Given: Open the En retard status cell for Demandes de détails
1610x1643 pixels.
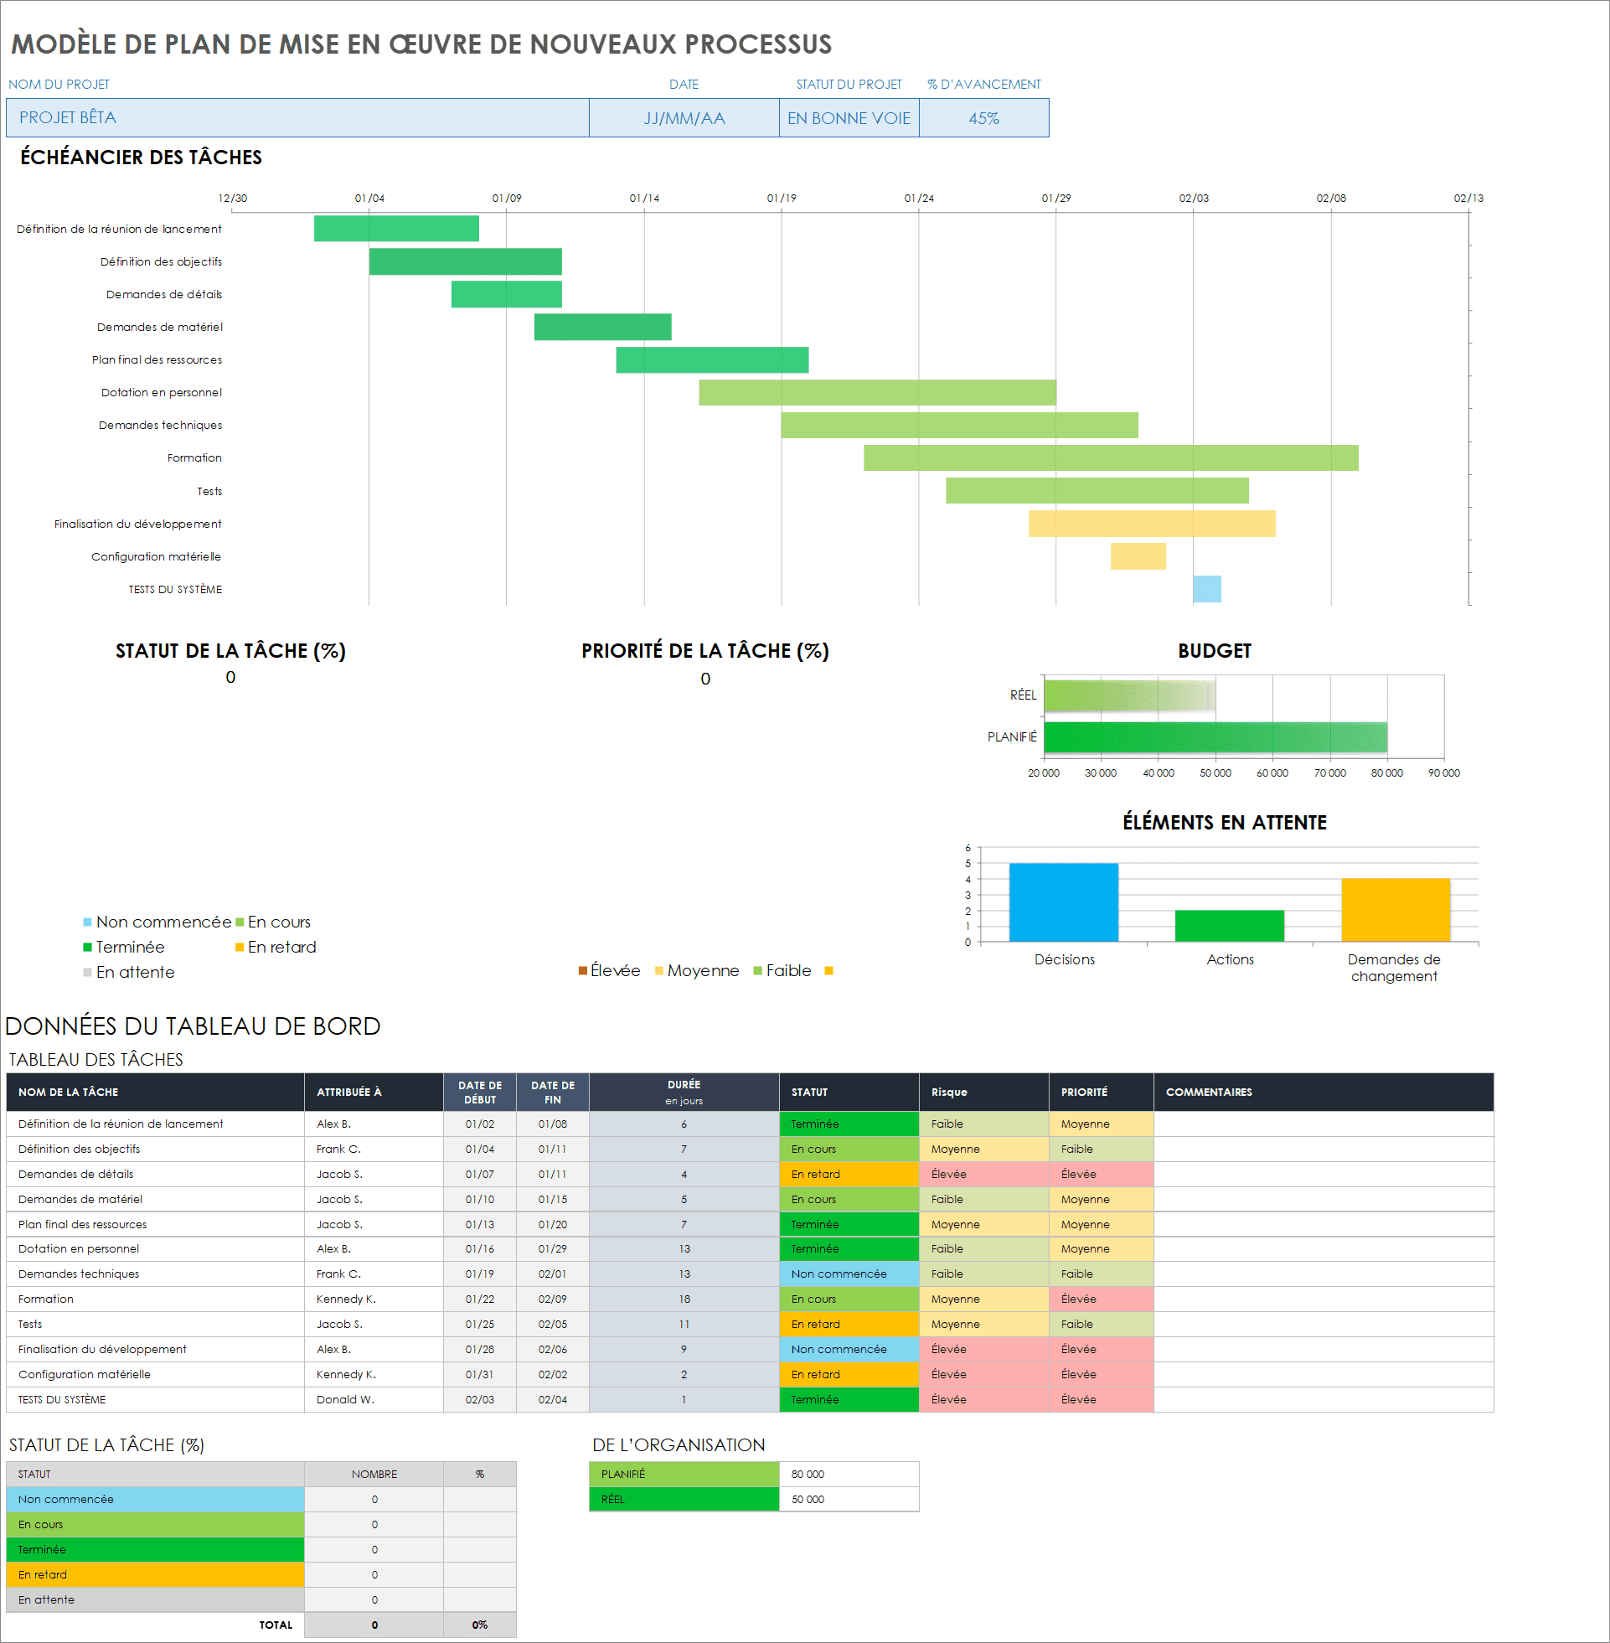Looking at the screenshot, I should click(x=848, y=1174).
